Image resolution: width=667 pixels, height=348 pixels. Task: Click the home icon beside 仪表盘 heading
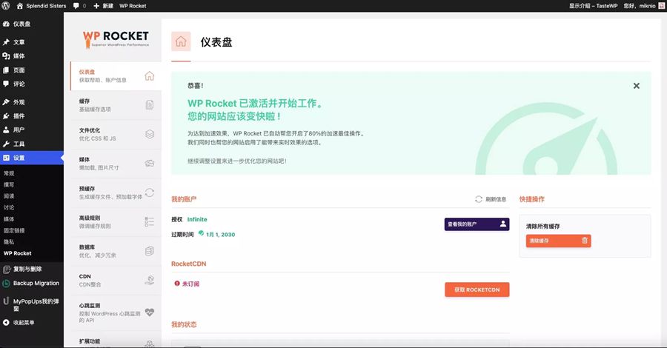(x=182, y=41)
